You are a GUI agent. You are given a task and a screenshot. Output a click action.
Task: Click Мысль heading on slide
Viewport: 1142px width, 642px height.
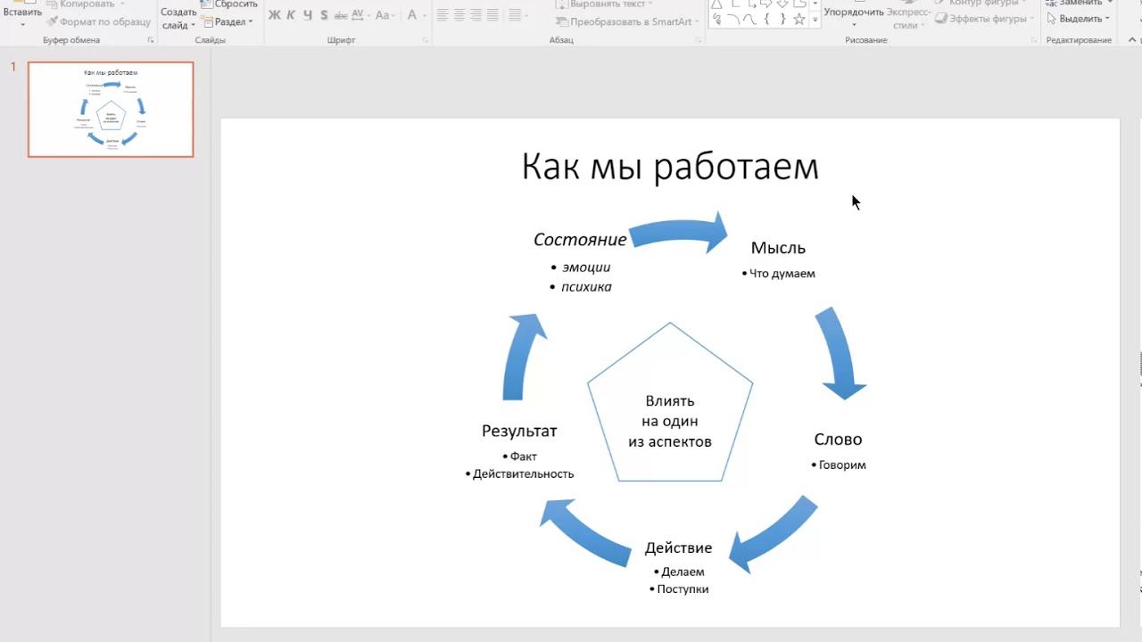click(778, 248)
